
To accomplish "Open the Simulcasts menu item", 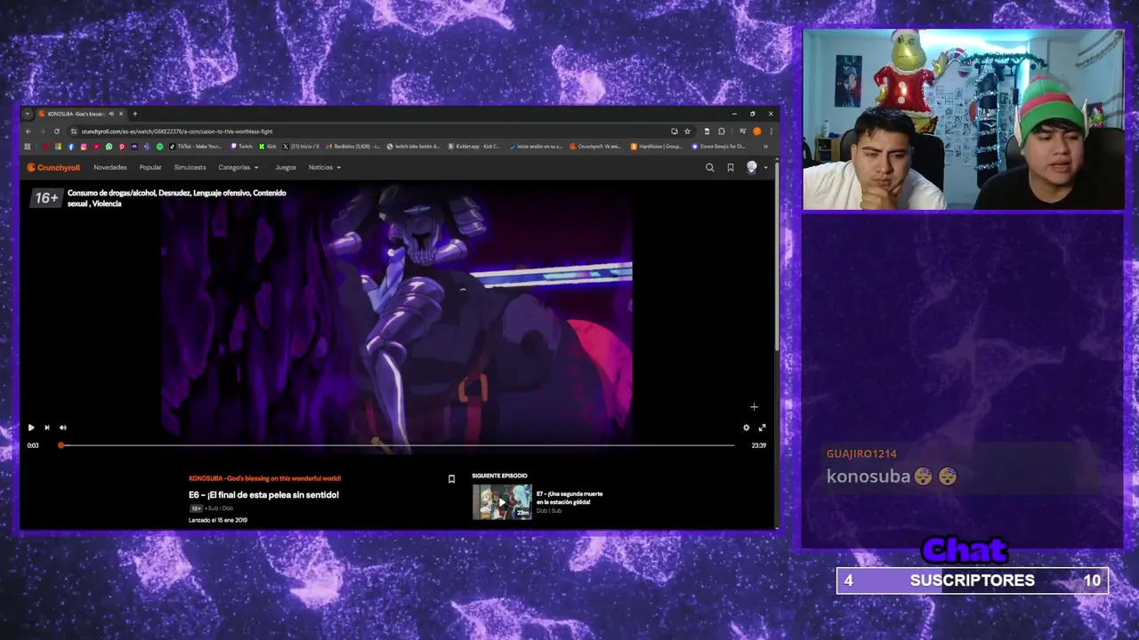I will coord(190,167).
